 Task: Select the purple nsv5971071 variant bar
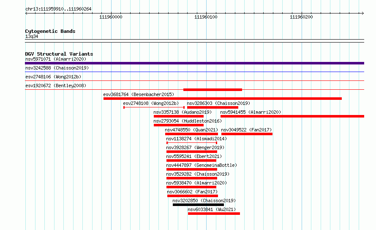[194, 63]
